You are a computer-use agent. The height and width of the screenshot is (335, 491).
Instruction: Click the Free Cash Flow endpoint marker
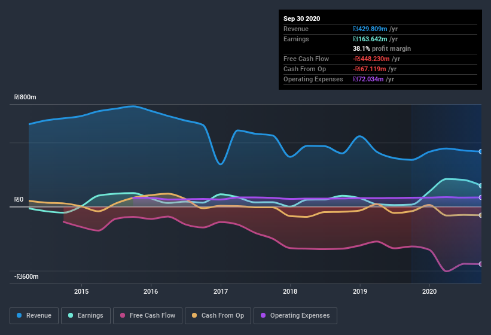[x=481, y=264]
